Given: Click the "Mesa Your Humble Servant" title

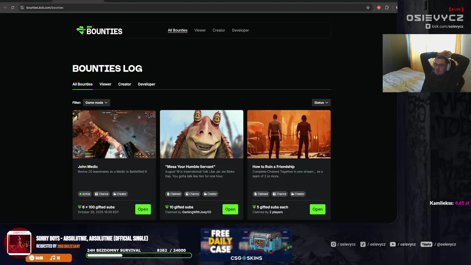Looking at the screenshot, I should click(x=190, y=167).
